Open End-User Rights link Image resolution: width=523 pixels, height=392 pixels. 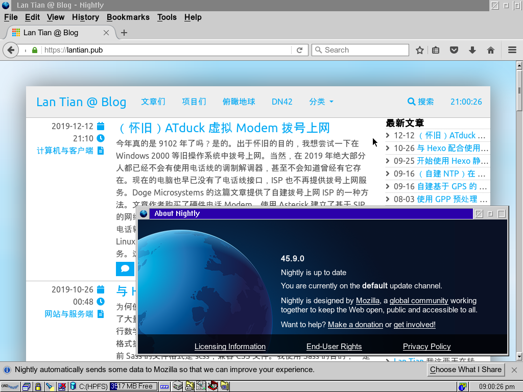pos(334,347)
